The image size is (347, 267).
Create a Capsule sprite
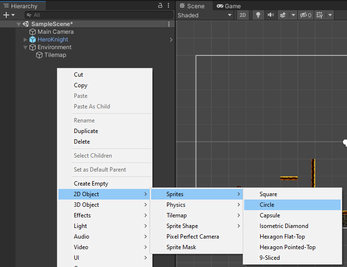(292, 215)
